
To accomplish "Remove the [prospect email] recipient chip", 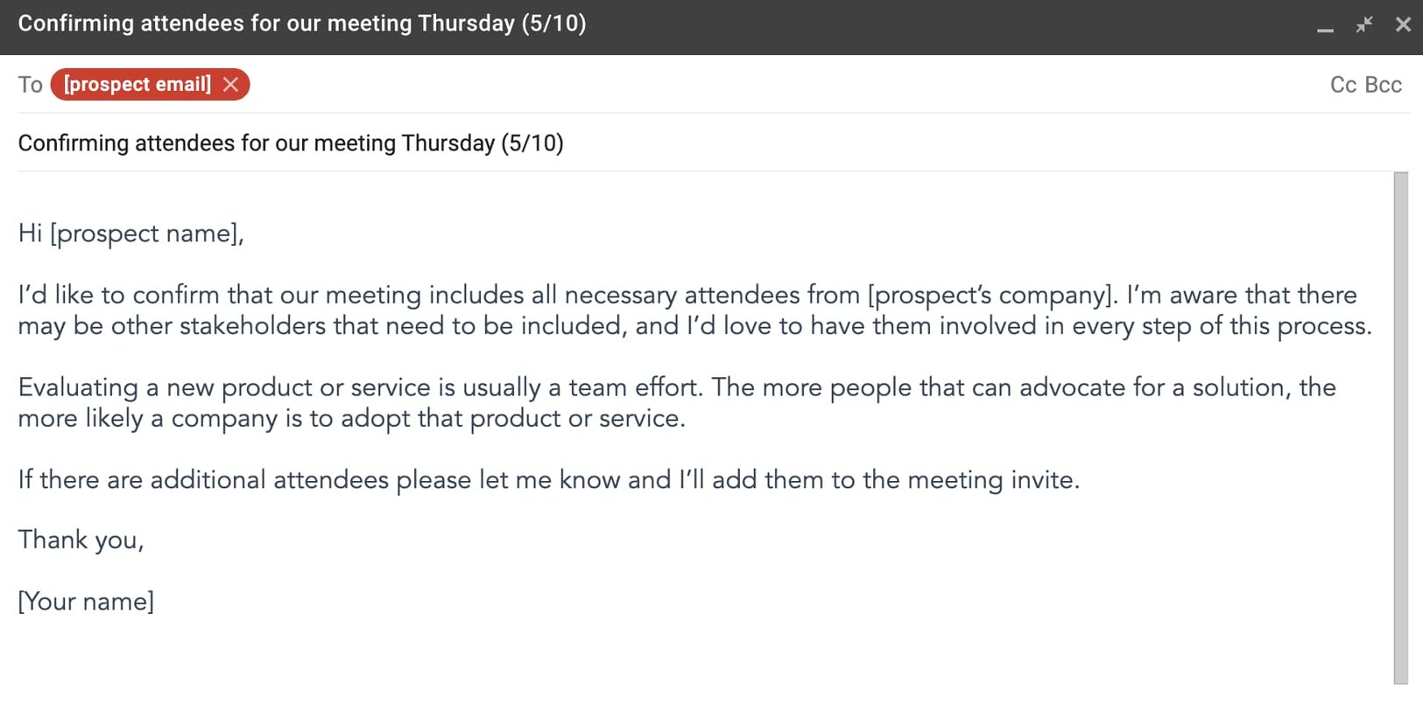I will (230, 84).
